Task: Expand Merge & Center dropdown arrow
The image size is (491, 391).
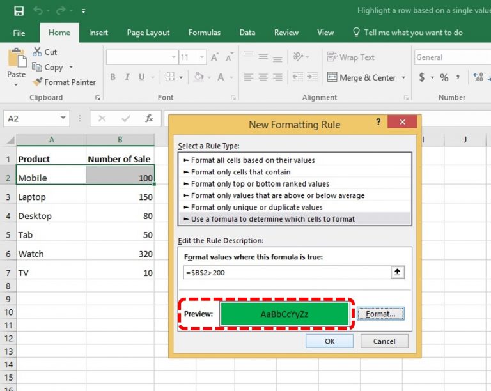Action: pyautogui.click(x=403, y=77)
